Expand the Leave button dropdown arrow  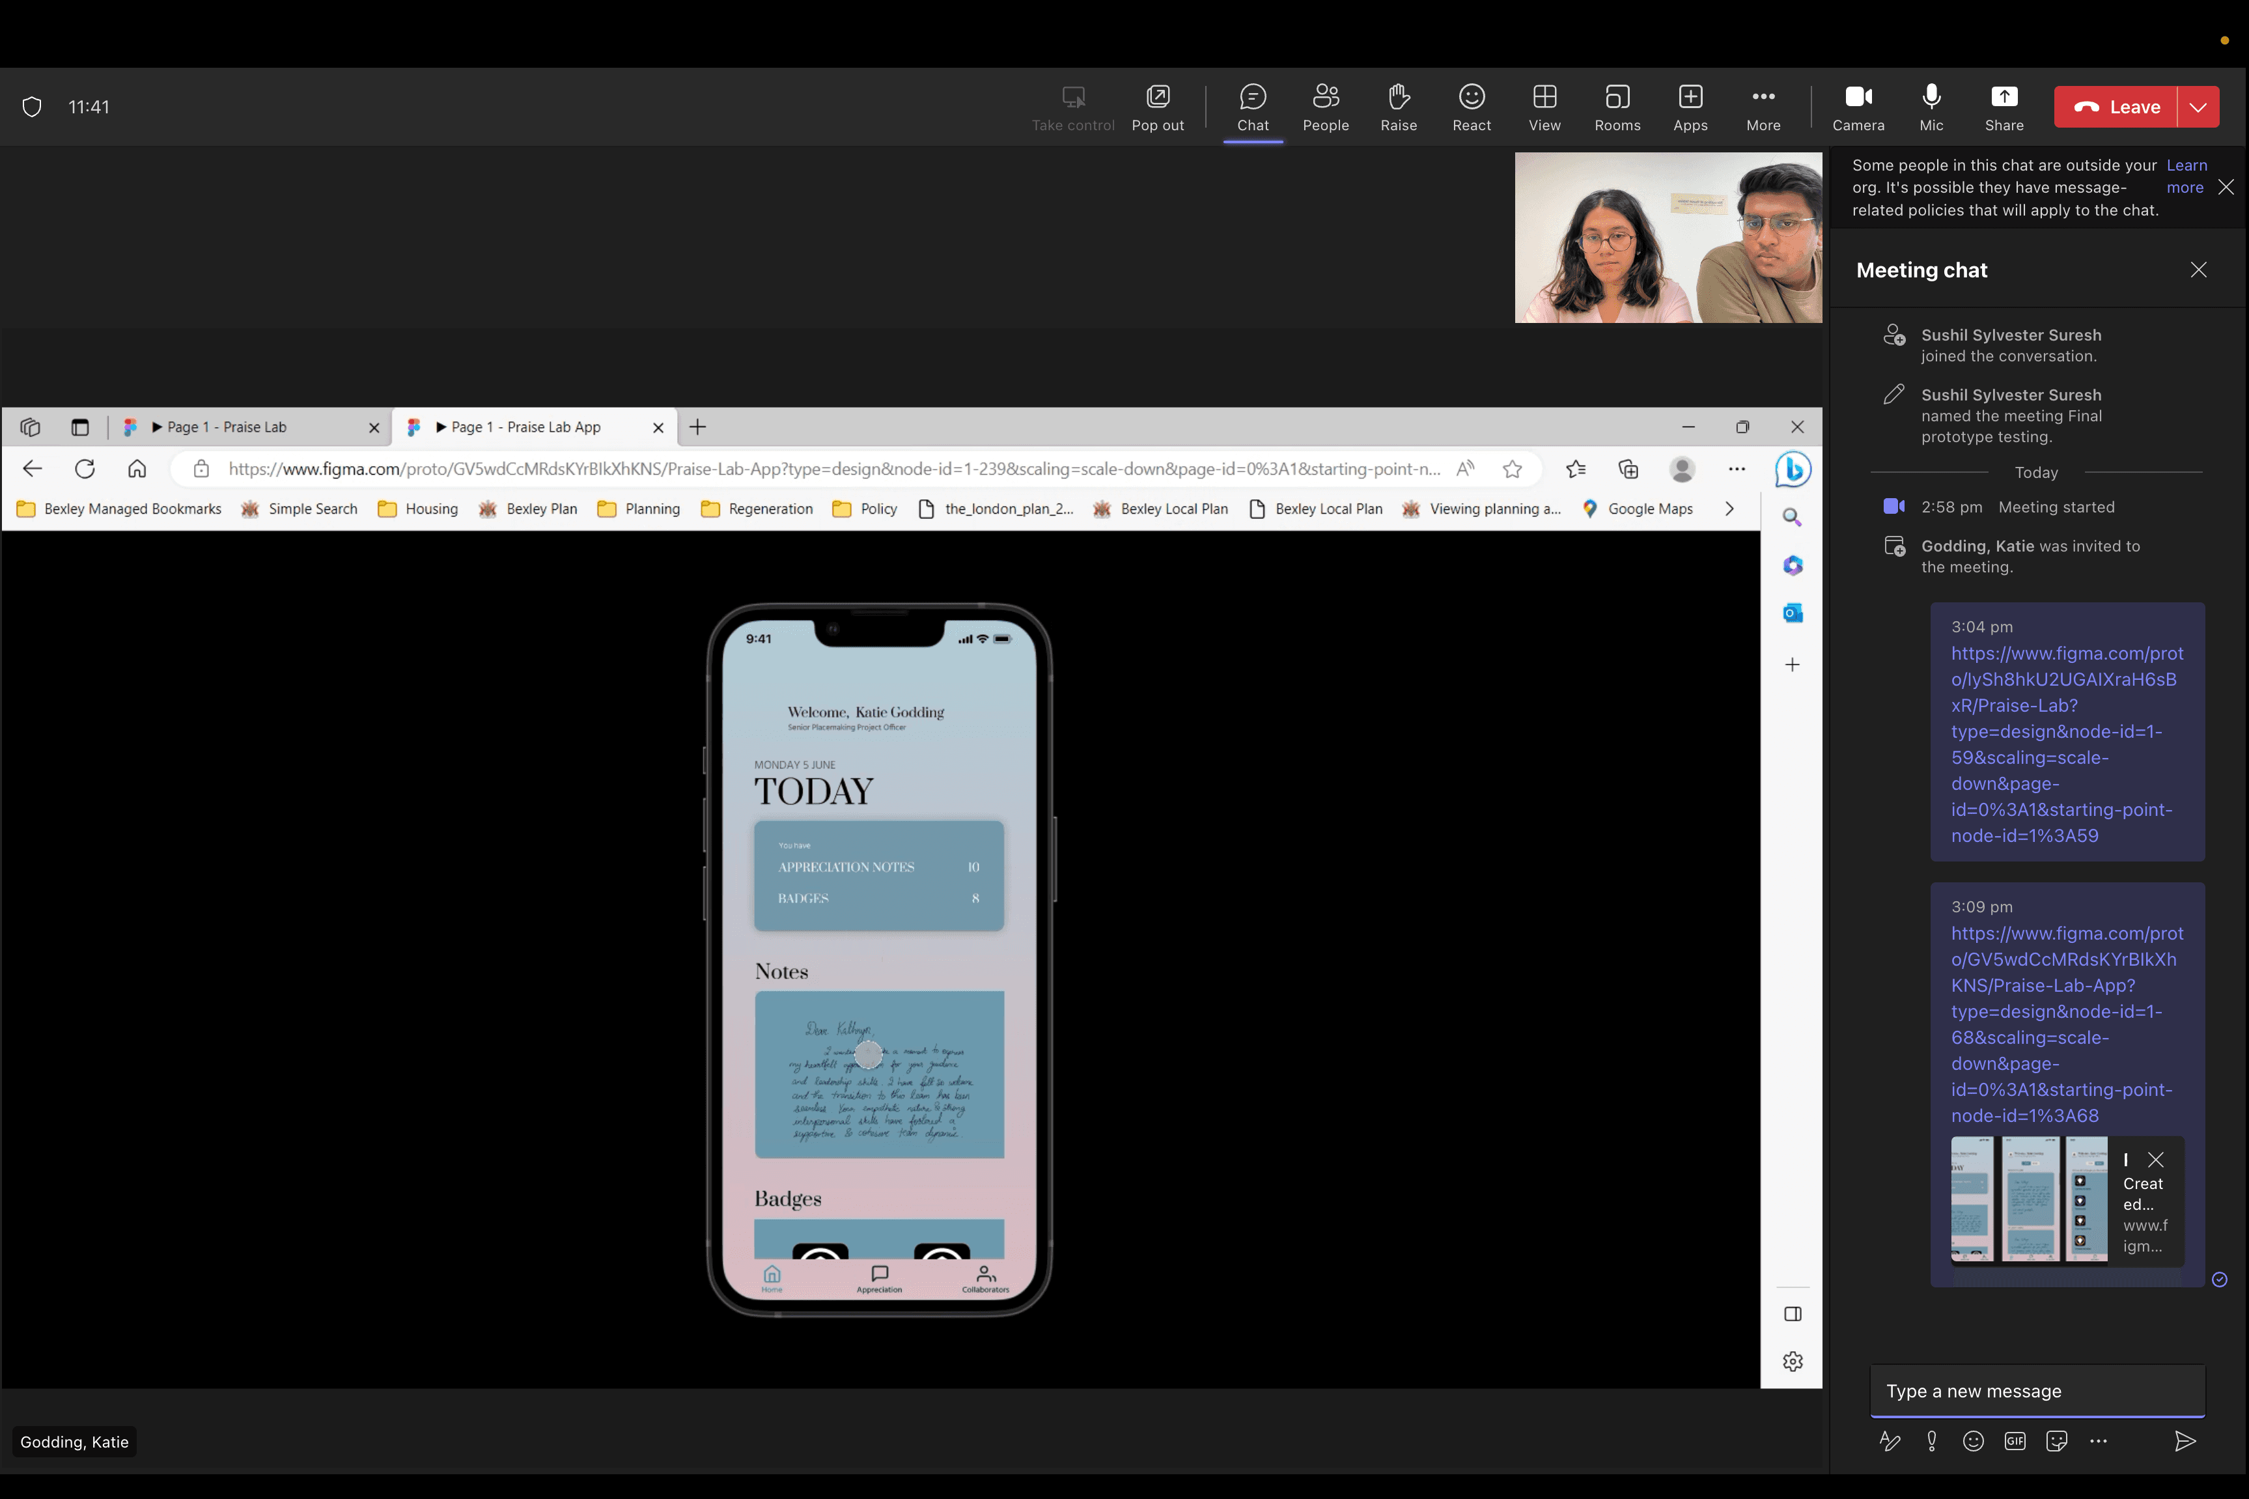(2198, 107)
